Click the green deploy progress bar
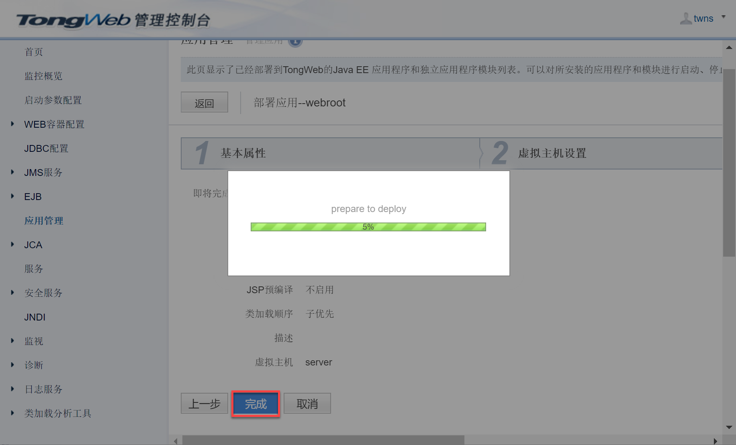The height and width of the screenshot is (445, 736). [368, 227]
